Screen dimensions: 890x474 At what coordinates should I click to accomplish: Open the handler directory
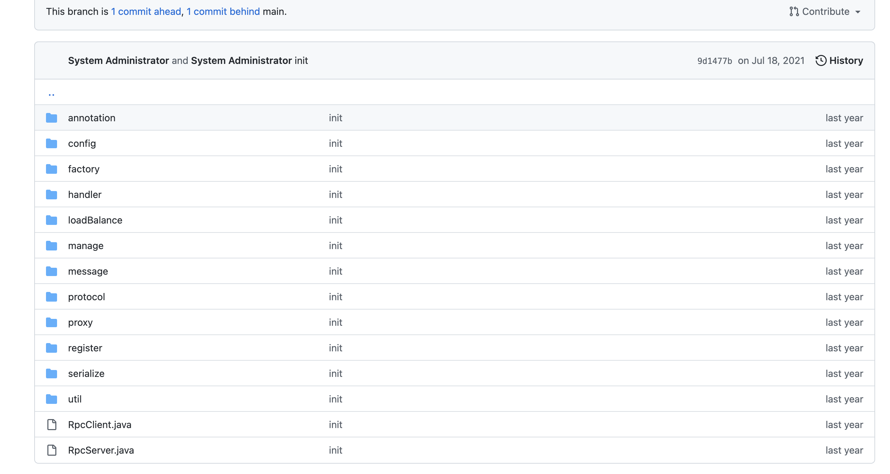[x=85, y=195]
